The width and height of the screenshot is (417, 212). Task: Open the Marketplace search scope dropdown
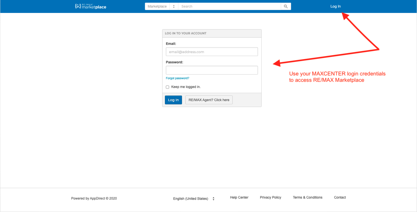[162, 6]
